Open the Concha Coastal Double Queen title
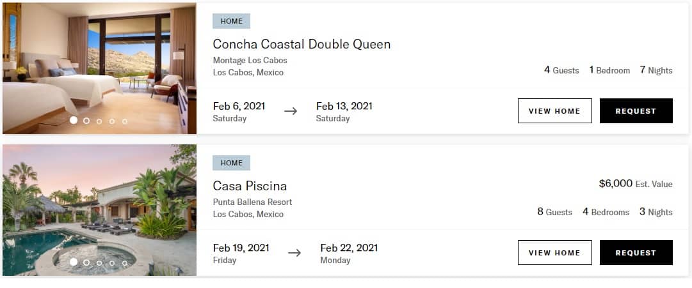Viewport: 692px width, 288px height. pyautogui.click(x=302, y=44)
